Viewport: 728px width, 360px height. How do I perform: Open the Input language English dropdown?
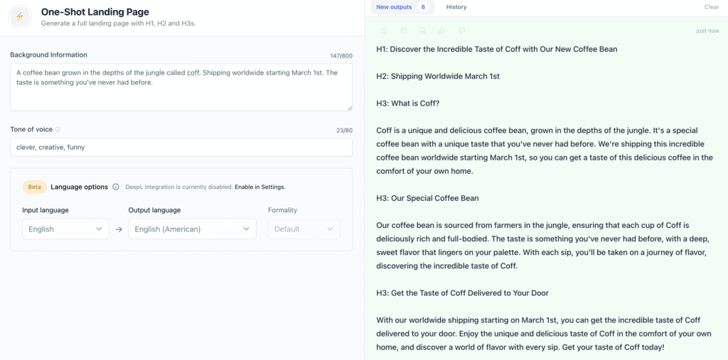[65, 229]
